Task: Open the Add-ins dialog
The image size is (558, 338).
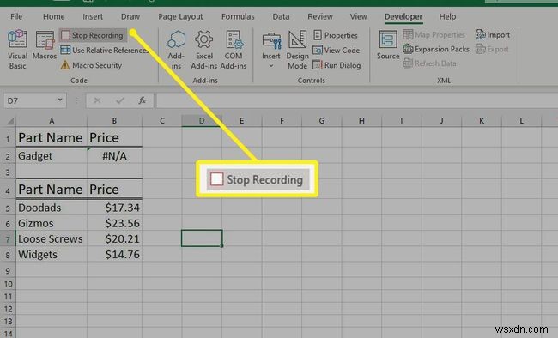Action: pyautogui.click(x=176, y=50)
